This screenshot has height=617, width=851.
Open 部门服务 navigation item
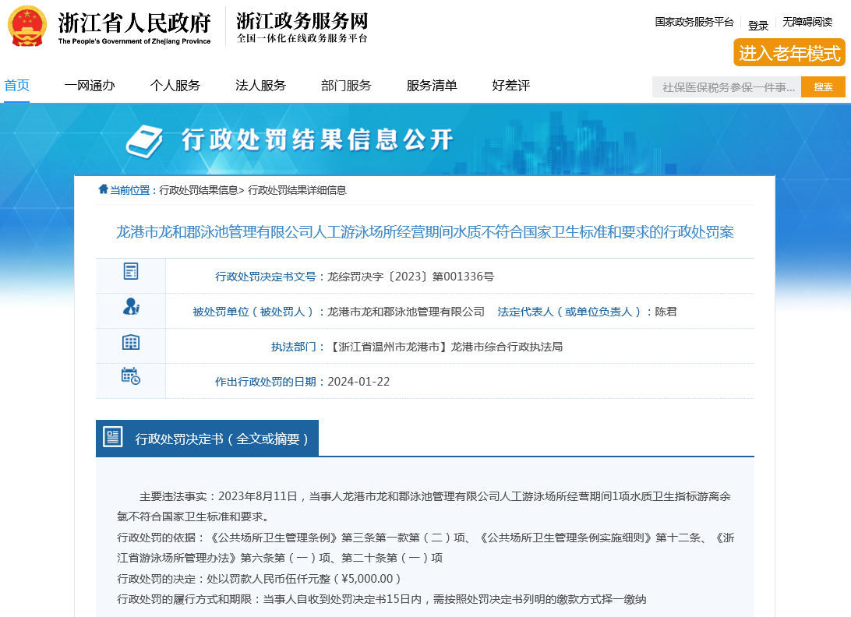[346, 85]
